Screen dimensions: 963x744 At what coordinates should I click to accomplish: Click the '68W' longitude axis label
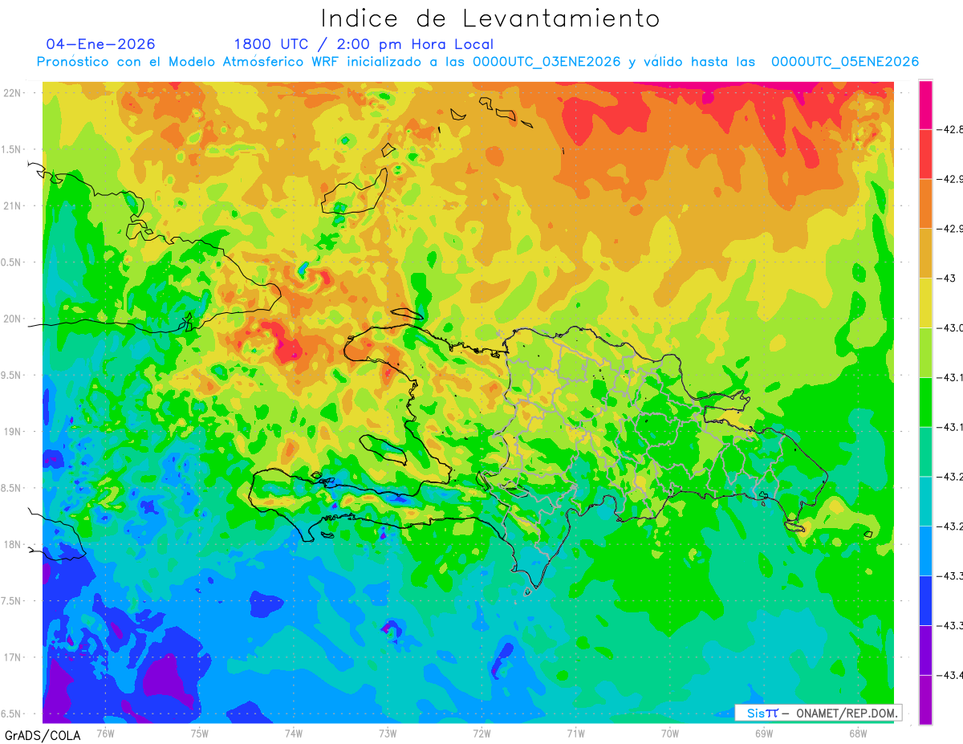(x=858, y=733)
